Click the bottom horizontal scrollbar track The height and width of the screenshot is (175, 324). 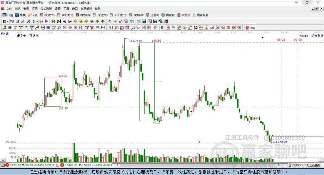[x=198, y=165]
